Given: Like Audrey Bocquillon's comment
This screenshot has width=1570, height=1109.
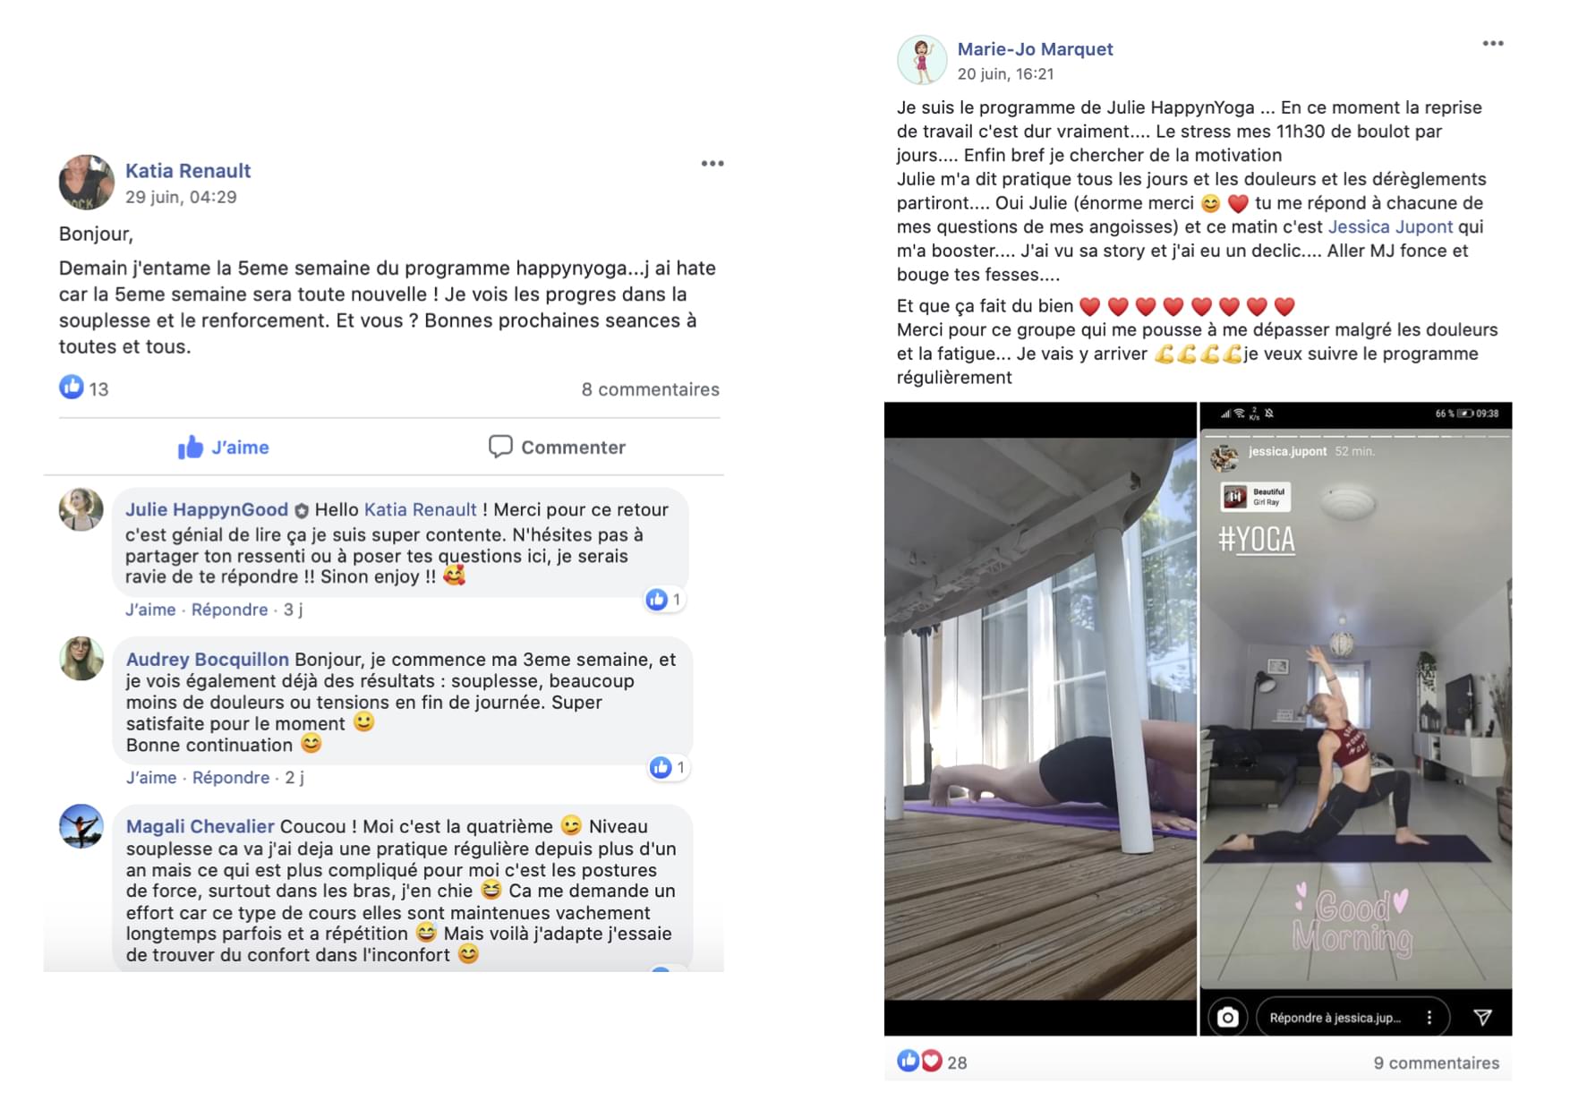Looking at the screenshot, I should tap(151, 778).
